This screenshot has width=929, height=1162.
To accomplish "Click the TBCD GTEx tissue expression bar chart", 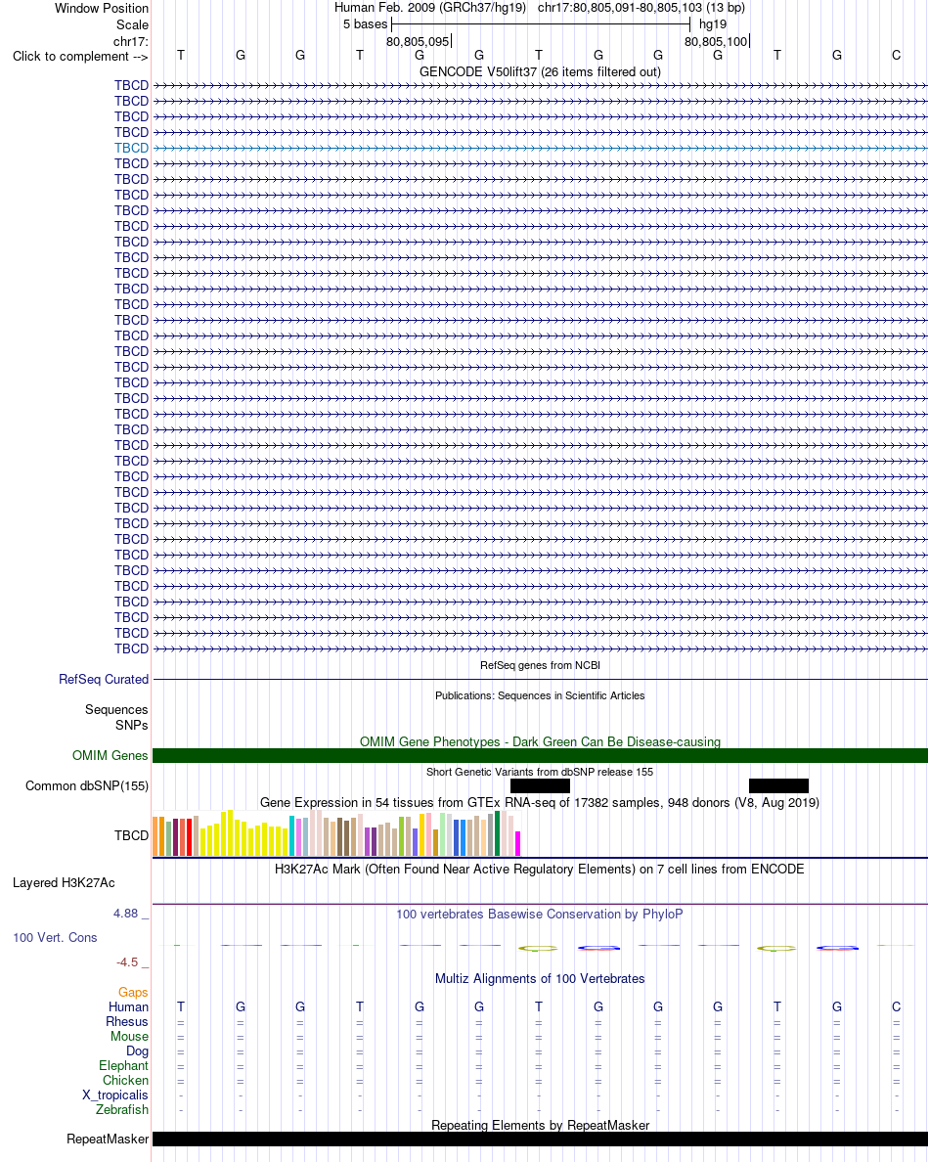I will pos(337,833).
